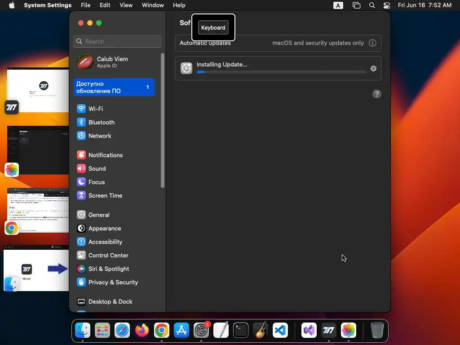Open Spotlight search from the menu bar
The width and height of the screenshot is (460, 345).
372,5
